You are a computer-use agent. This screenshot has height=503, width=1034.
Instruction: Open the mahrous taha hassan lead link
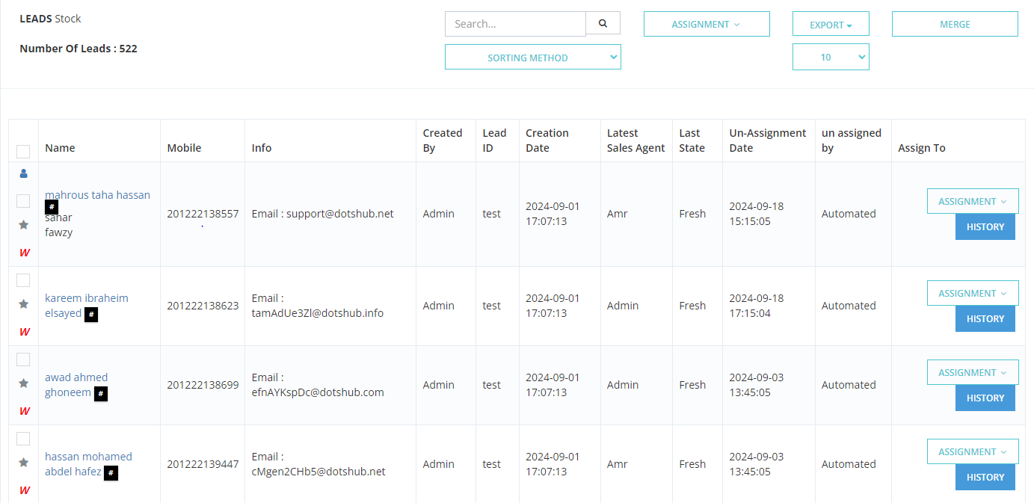tap(97, 195)
